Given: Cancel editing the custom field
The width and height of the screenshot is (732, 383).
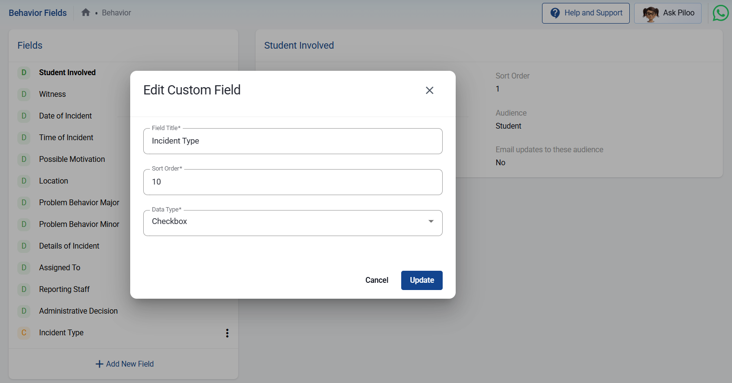Looking at the screenshot, I should tap(377, 280).
